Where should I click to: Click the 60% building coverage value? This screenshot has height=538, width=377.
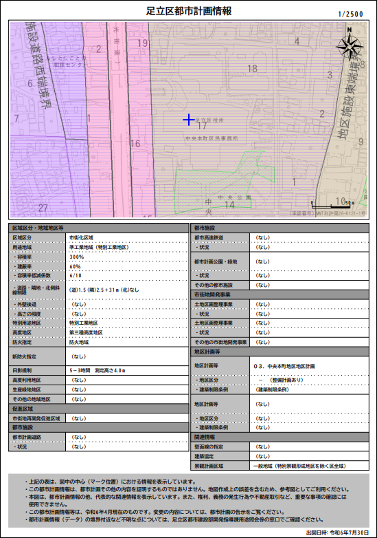click(75, 266)
